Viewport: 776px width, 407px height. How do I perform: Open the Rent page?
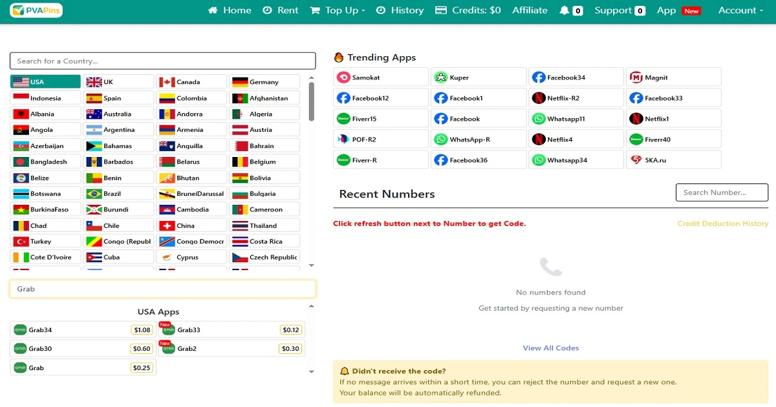tap(281, 10)
